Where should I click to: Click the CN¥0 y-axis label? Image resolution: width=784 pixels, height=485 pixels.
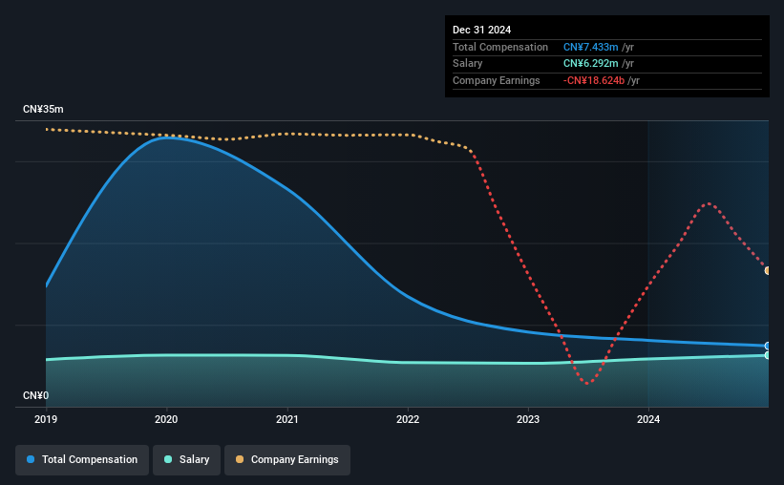(36, 395)
